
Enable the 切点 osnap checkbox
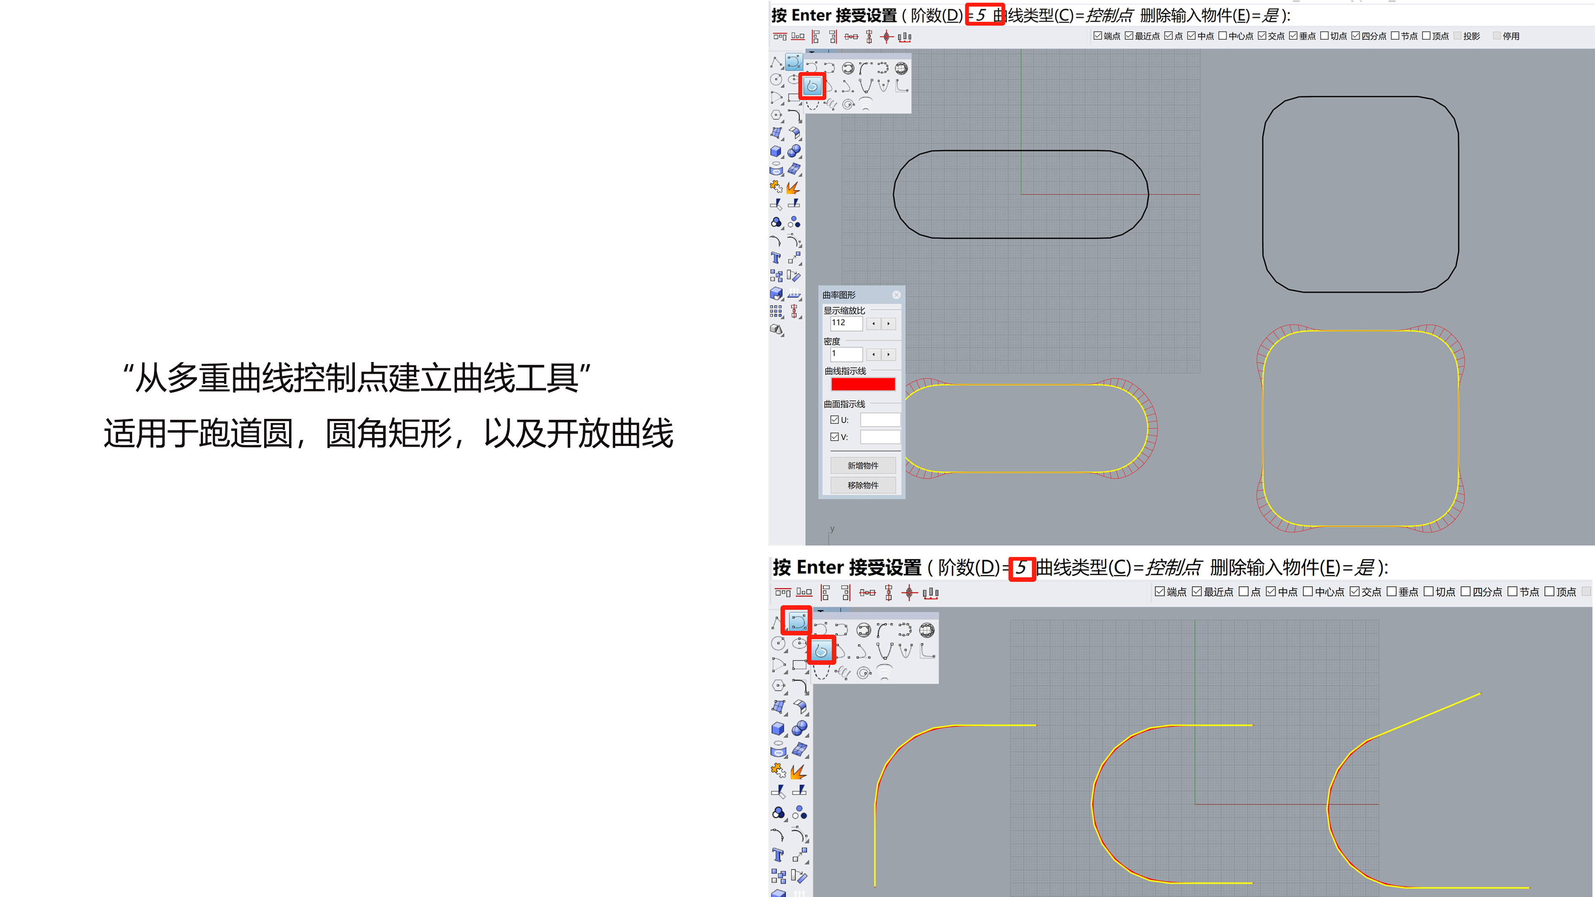pyautogui.click(x=1325, y=36)
